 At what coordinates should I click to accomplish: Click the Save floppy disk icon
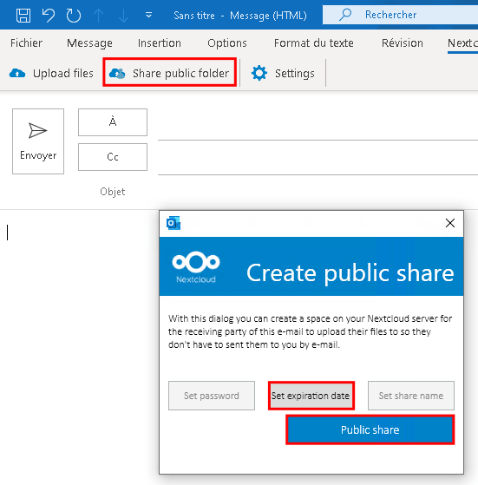[x=23, y=15]
